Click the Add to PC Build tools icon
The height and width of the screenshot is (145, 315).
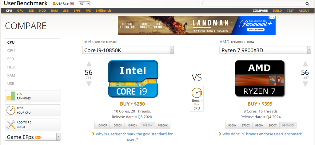[x=11, y=124]
